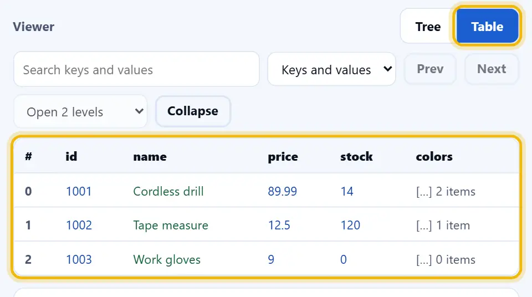Click the price value 89.99
Screen dimensions: 532x297
point(282,191)
